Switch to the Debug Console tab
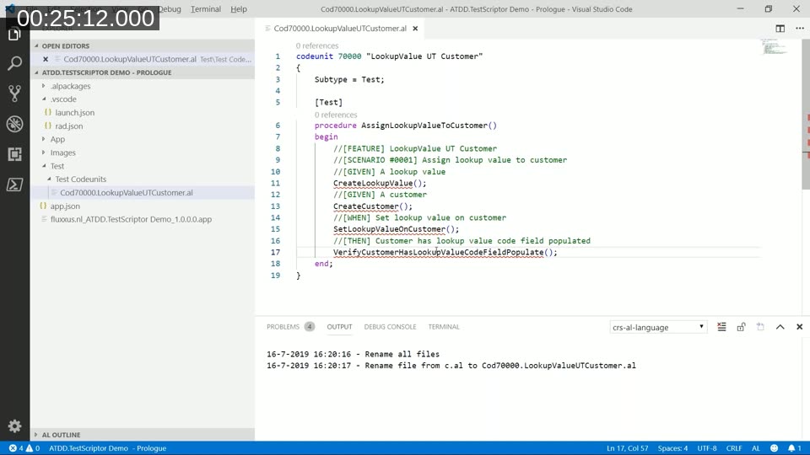The height and width of the screenshot is (455, 810). click(390, 327)
